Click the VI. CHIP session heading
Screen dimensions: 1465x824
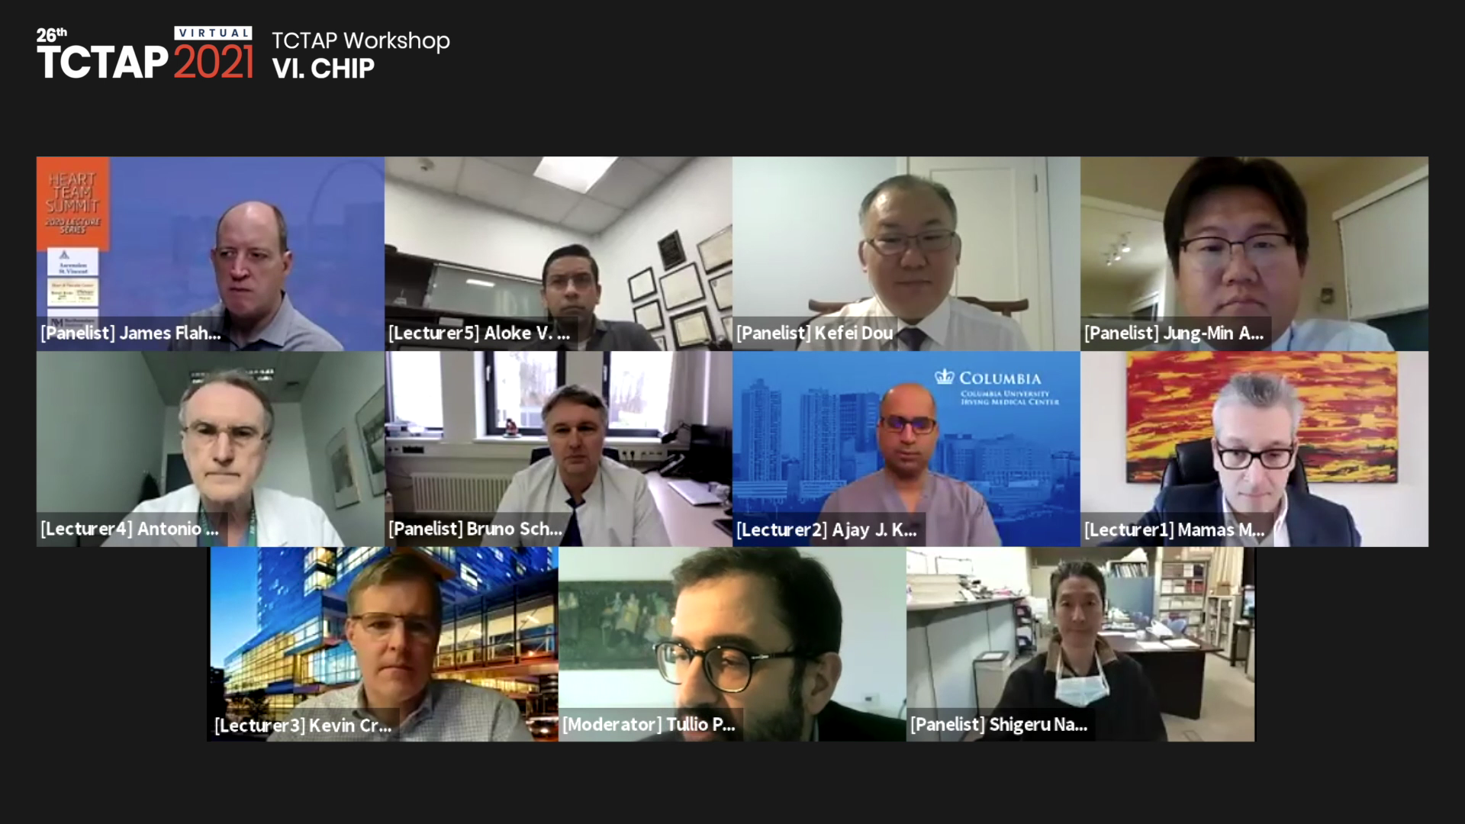[x=324, y=69]
